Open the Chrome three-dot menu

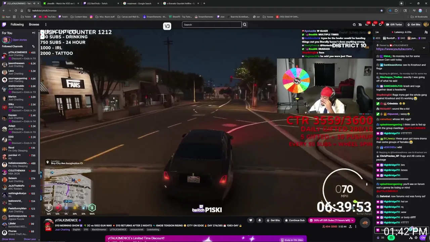(x=426, y=10)
